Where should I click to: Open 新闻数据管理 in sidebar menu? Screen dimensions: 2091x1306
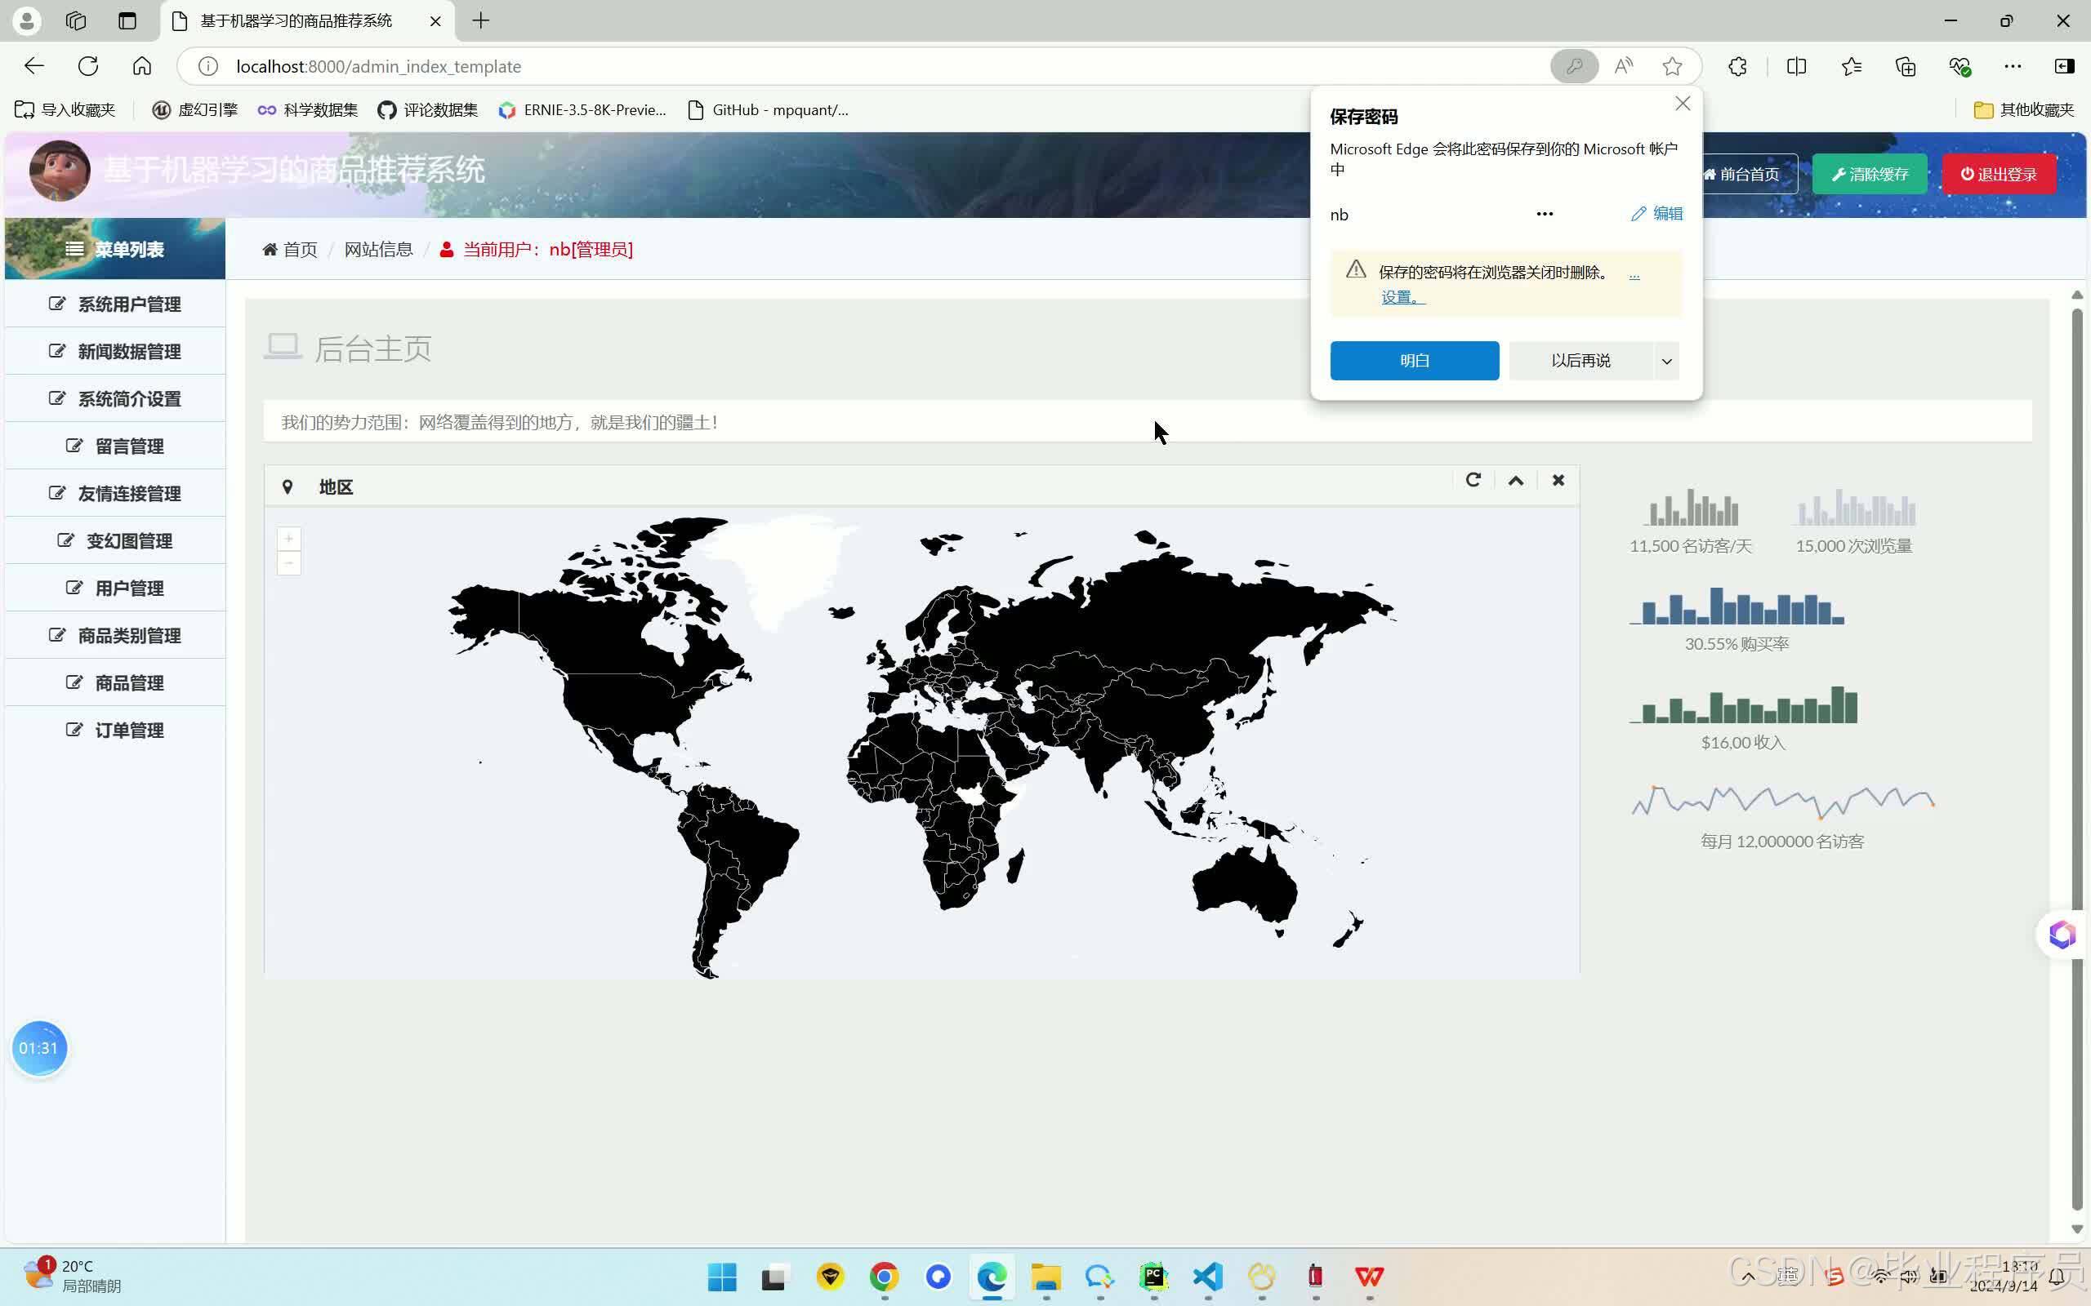[x=115, y=352]
